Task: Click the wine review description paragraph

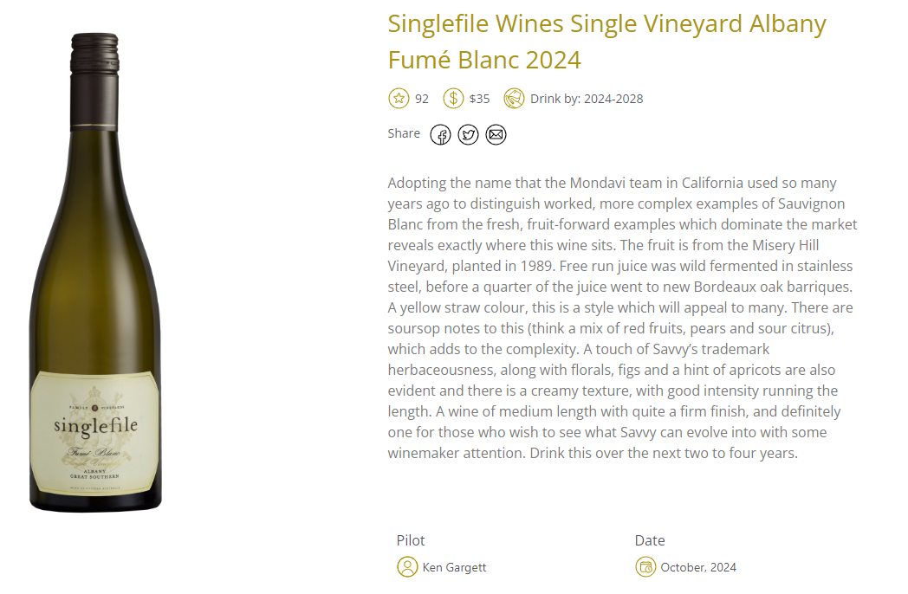Action: point(622,318)
